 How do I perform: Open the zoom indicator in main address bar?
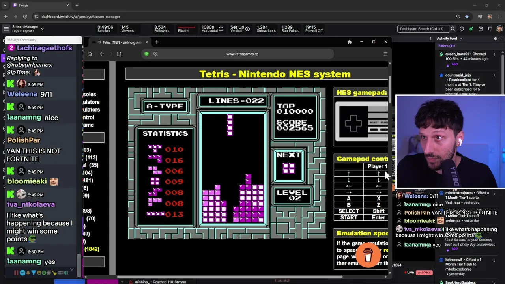458,17
